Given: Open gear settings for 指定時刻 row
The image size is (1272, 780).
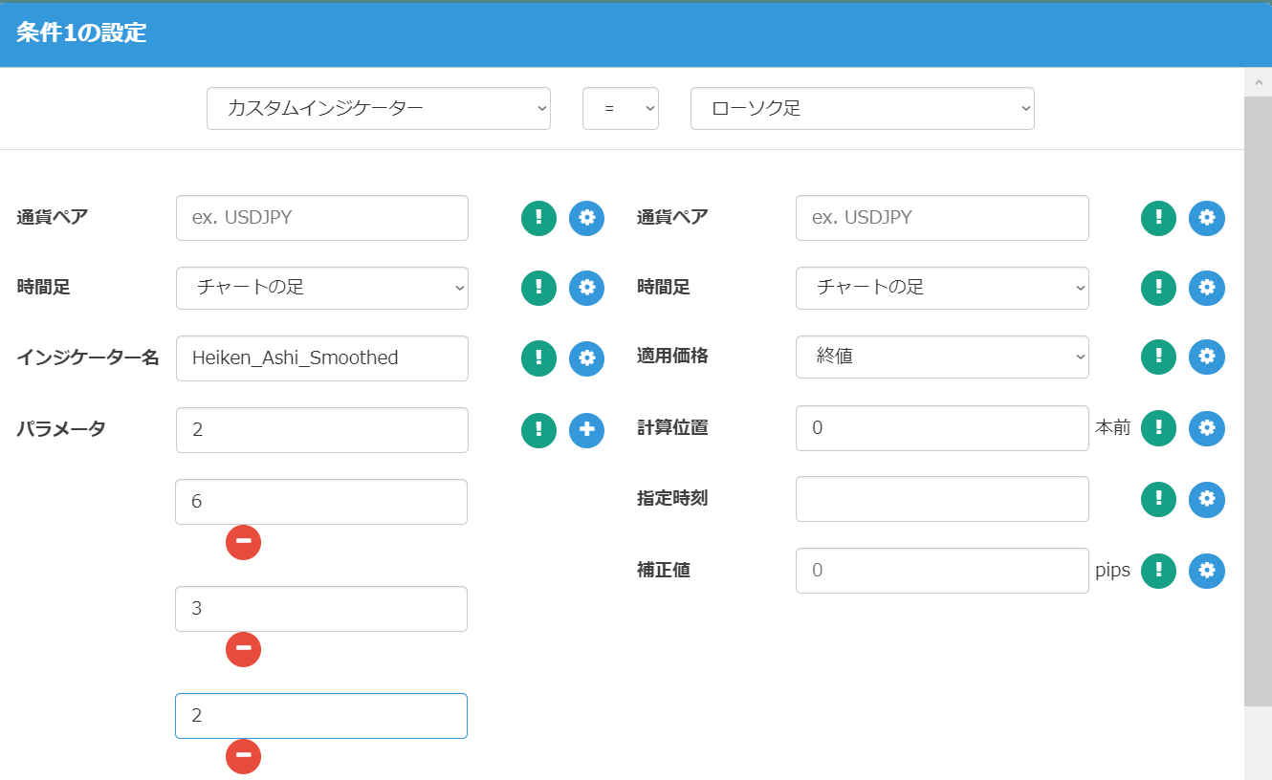Looking at the screenshot, I should (x=1207, y=499).
